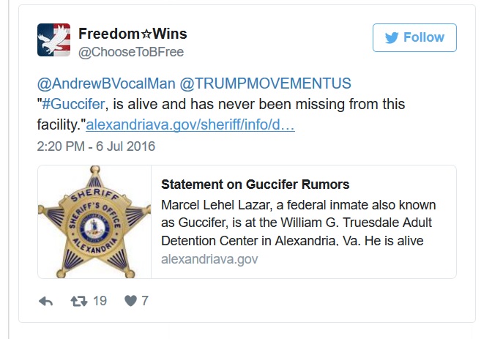This screenshot has width=503, height=339.
Task: Open the Alexandria Sheriff badge thumbnail
Action: point(94,222)
